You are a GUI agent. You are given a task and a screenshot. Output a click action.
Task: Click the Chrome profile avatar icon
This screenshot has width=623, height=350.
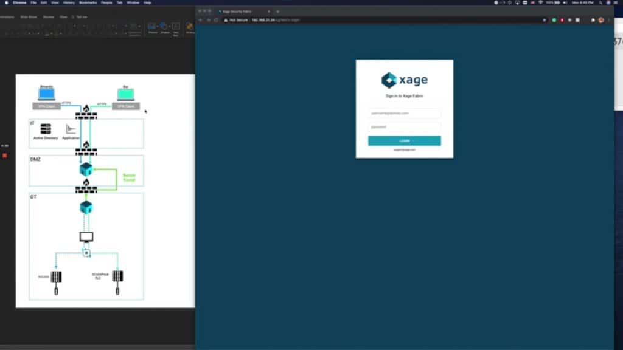[601, 20]
